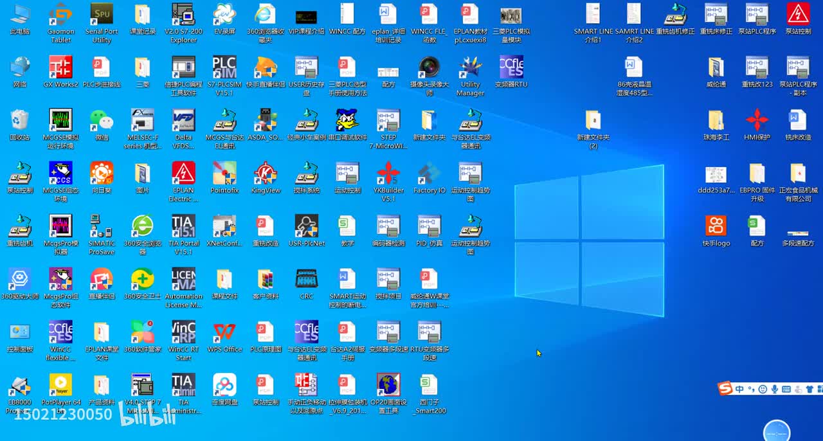The height and width of the screenshot is (441, 823).
Task: Select the Pointofix desktop shortcut
Action: [x=224, y=174]
